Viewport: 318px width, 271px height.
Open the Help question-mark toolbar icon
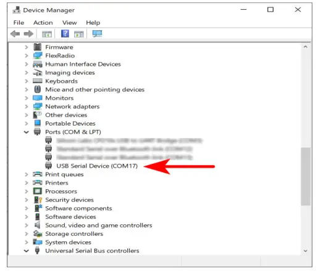coord(65,33)
